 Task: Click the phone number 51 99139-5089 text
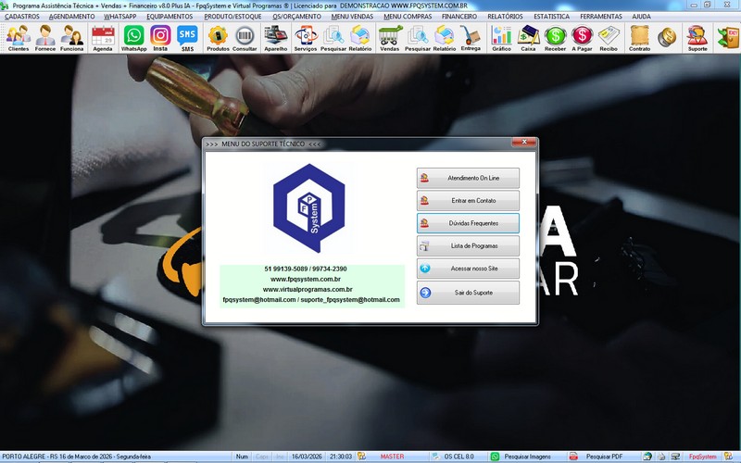[x=285, y=269]
